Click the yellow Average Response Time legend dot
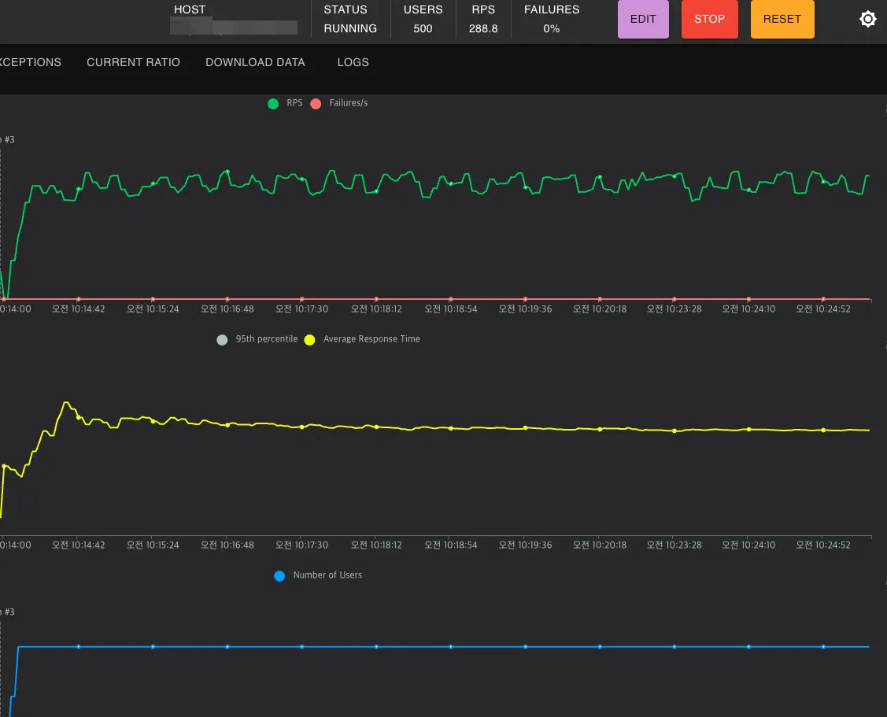The width and height of the screenshot is (887, 717). 309,340
